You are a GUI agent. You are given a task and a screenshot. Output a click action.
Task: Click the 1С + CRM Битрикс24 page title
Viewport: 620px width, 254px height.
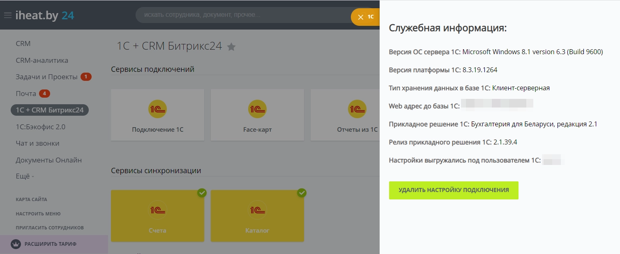[x=169, y=46]
